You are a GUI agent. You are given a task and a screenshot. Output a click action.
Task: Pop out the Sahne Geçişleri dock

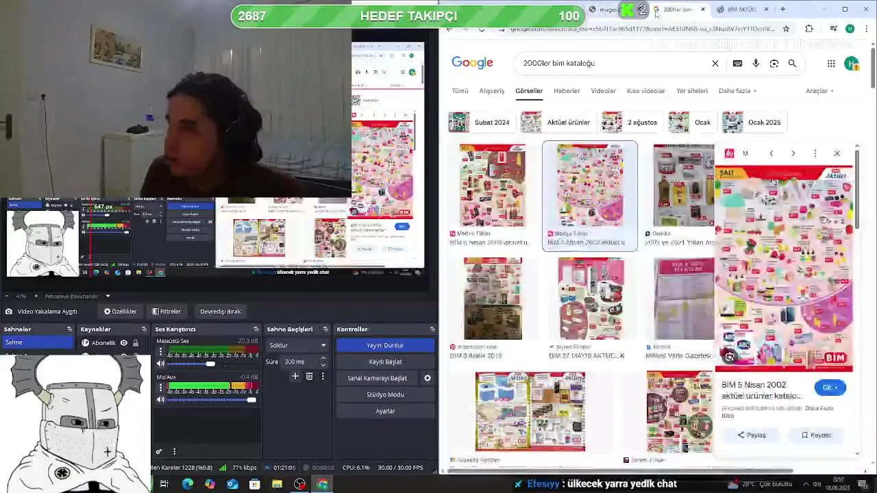click(326, 329)
